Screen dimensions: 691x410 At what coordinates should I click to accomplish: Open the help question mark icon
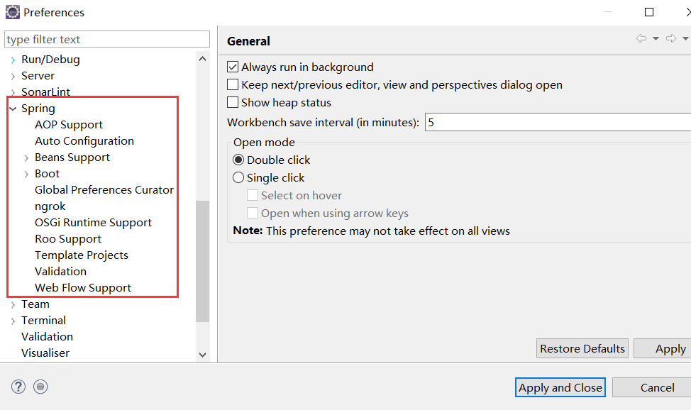tap(18, 387)
